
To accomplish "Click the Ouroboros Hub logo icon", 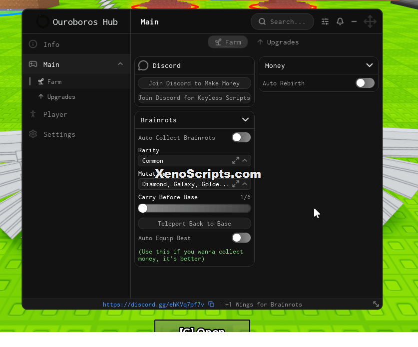I will point(42,21).
